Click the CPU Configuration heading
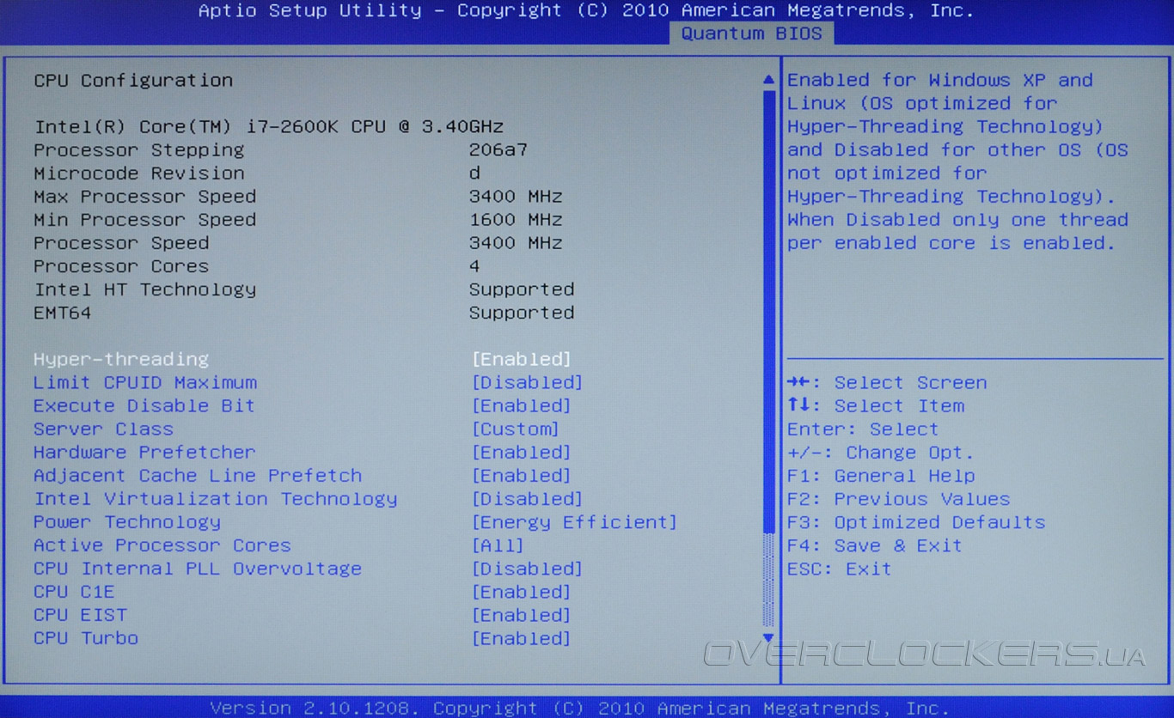This screenshot has width=1174, height=718. coord(133,80)
